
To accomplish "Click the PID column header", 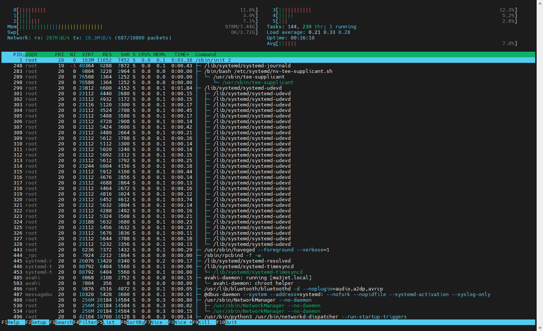I will (x=18, y=55).
